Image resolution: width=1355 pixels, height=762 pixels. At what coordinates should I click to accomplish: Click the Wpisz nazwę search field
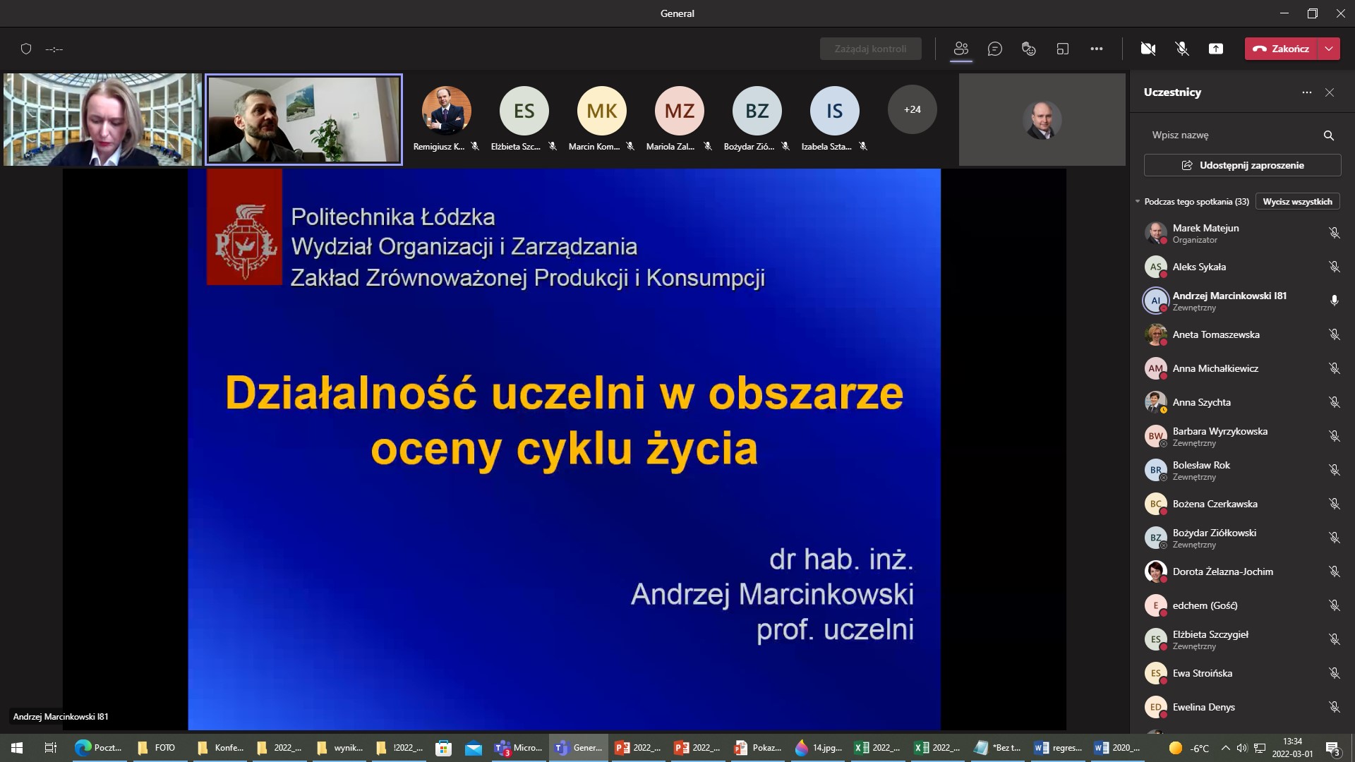1200,135
